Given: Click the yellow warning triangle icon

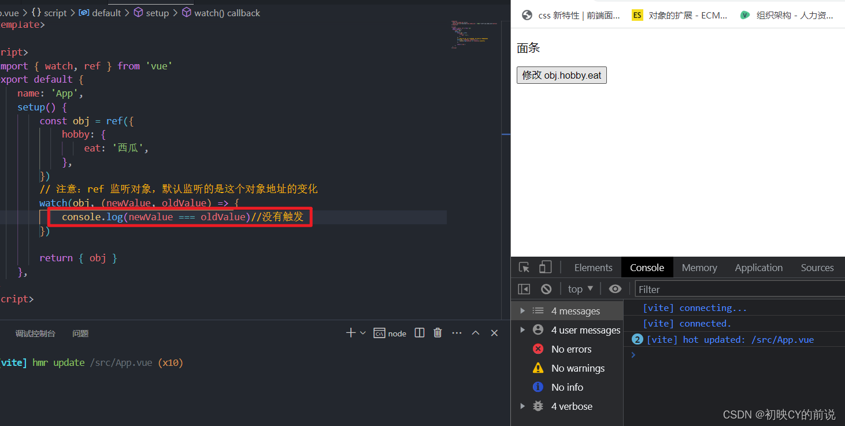Looking at the screenshot, I should point(538,368).
